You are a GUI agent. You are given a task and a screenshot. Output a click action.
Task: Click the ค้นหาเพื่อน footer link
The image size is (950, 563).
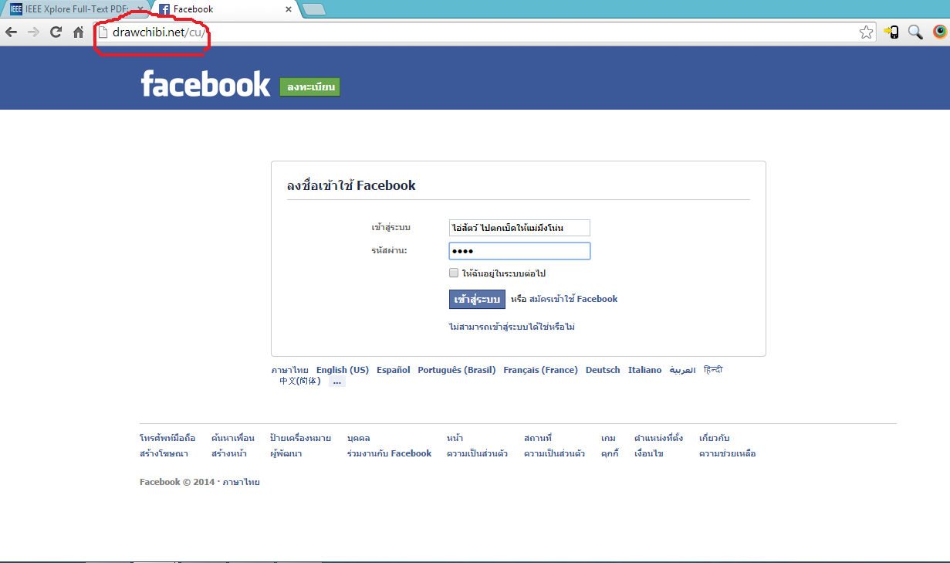click(232, 438)
